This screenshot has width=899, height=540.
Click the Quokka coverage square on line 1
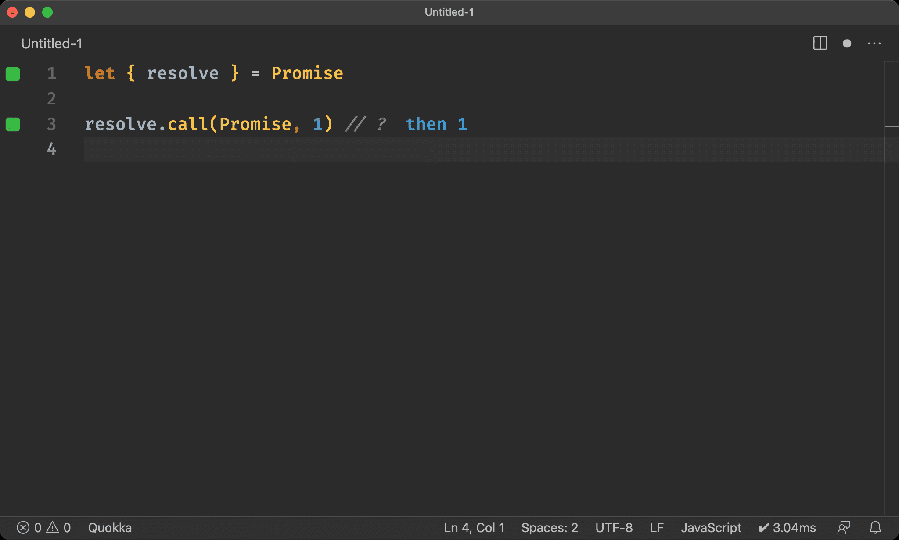coord(13,74)
